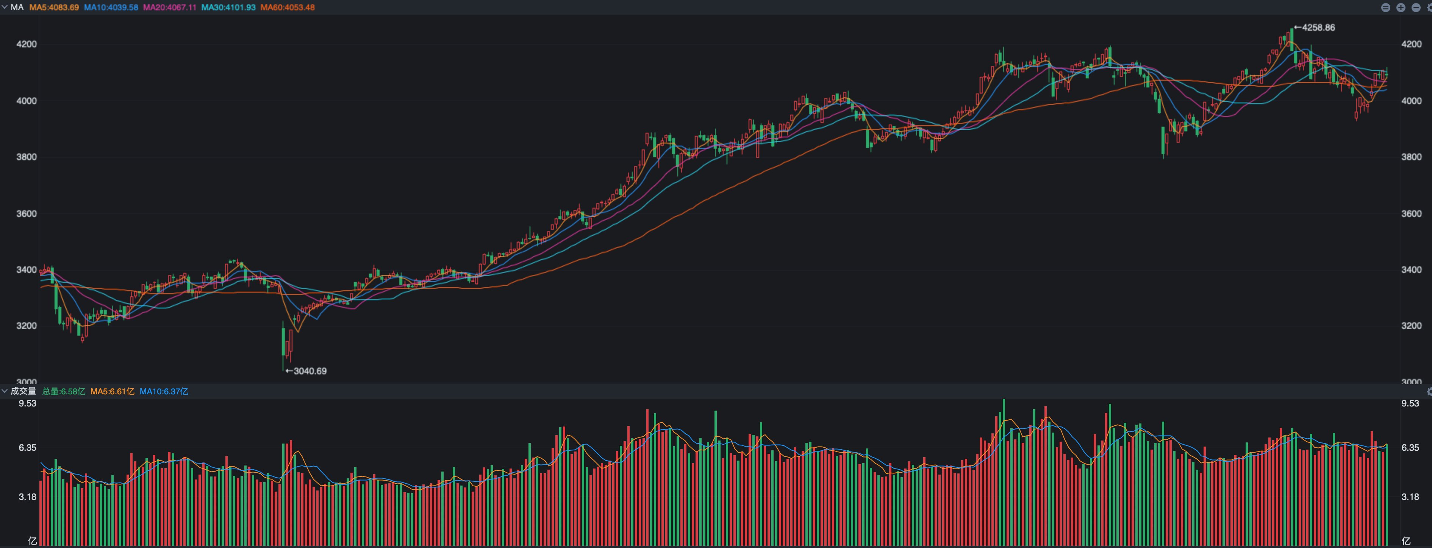Click the 4258.86 high price marker
The height and width of the screenshot is (548, 1432).
1314,27
